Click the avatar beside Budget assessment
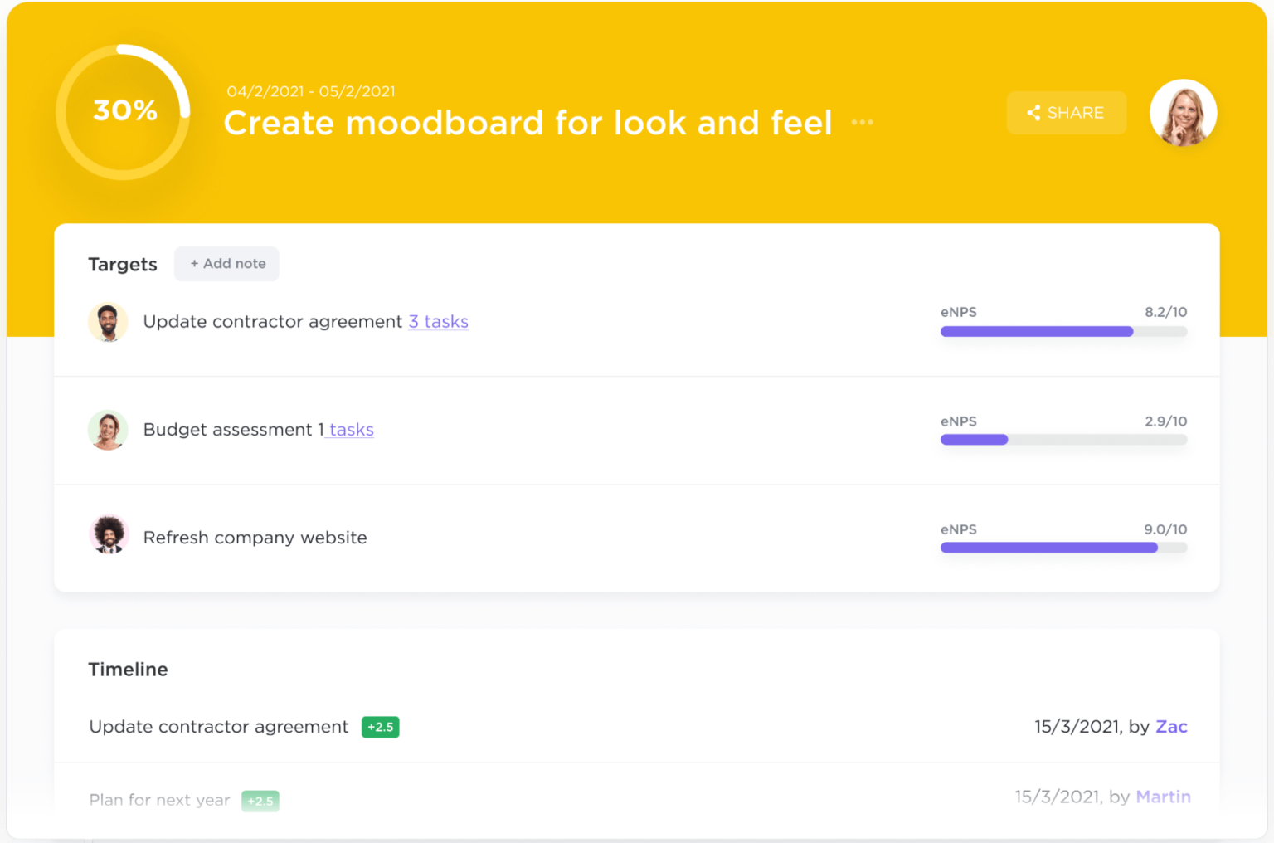The width and height of the screenshot is (1274, 843). tap(108, 430)
